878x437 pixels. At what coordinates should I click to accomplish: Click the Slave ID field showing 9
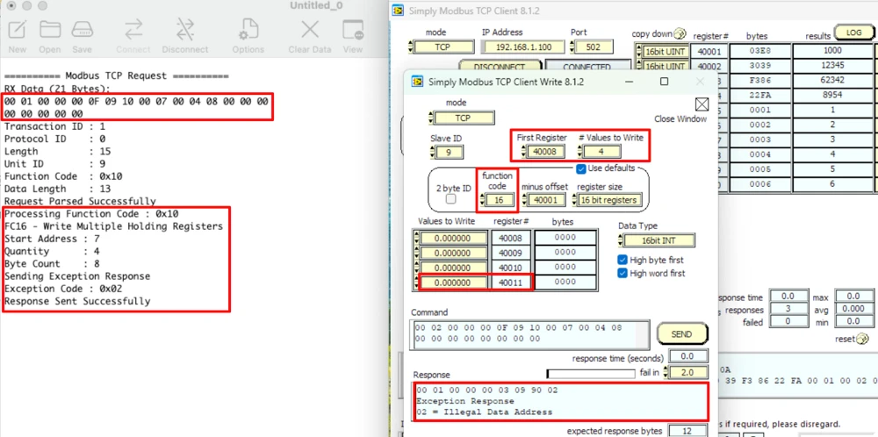point(449,152)
